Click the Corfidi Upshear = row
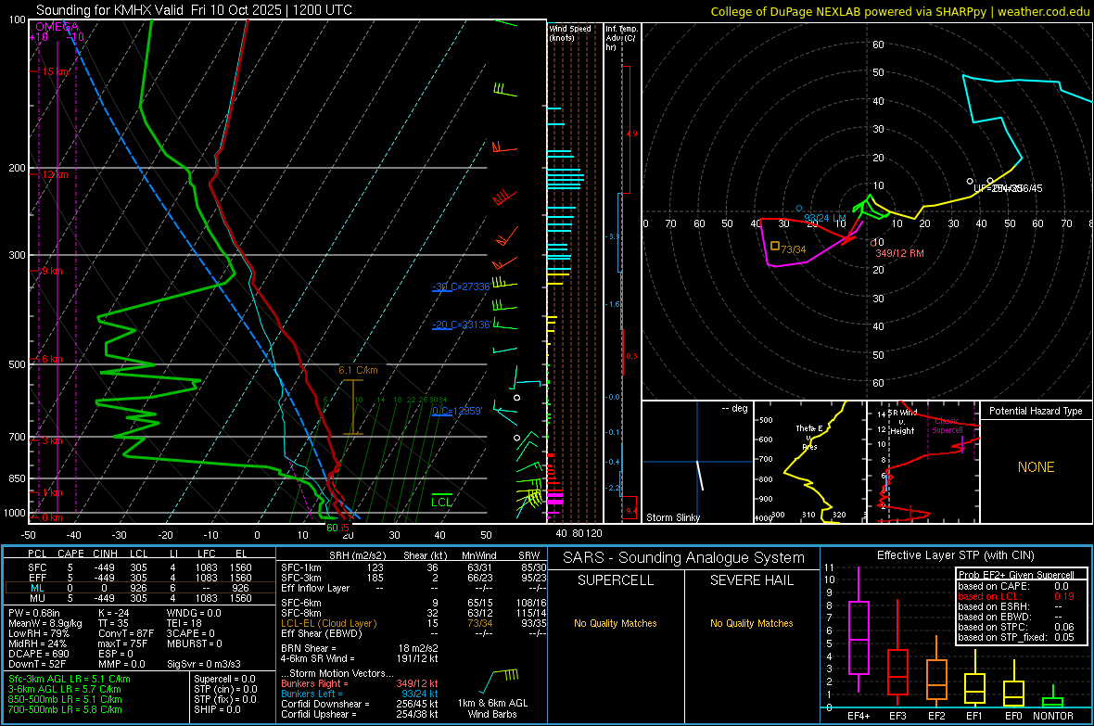Screen dimensions: 1094x726 coord(360,714)
